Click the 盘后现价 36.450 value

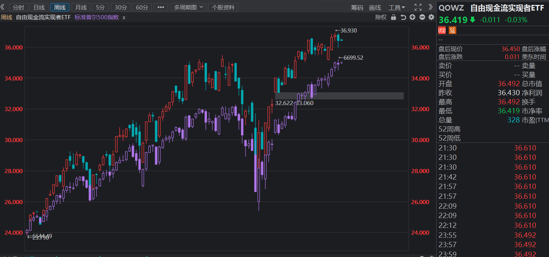(511, 49)
